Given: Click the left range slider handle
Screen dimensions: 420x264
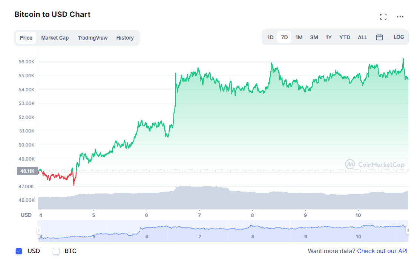Looking at the screenshot, I should [38, 230].
